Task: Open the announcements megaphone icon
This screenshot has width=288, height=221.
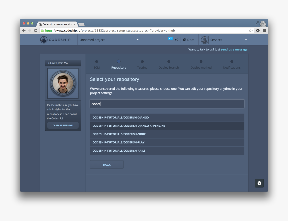Action: click(x=177, y=40)
